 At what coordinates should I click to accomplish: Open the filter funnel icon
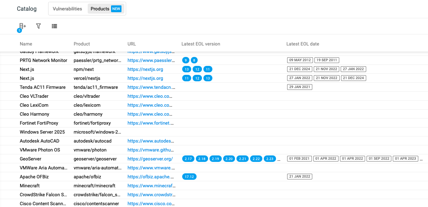[x=38, y=26]
